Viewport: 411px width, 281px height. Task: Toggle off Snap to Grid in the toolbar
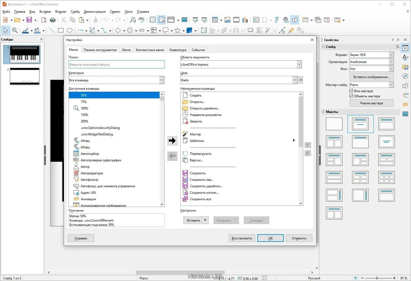(161, 20)
